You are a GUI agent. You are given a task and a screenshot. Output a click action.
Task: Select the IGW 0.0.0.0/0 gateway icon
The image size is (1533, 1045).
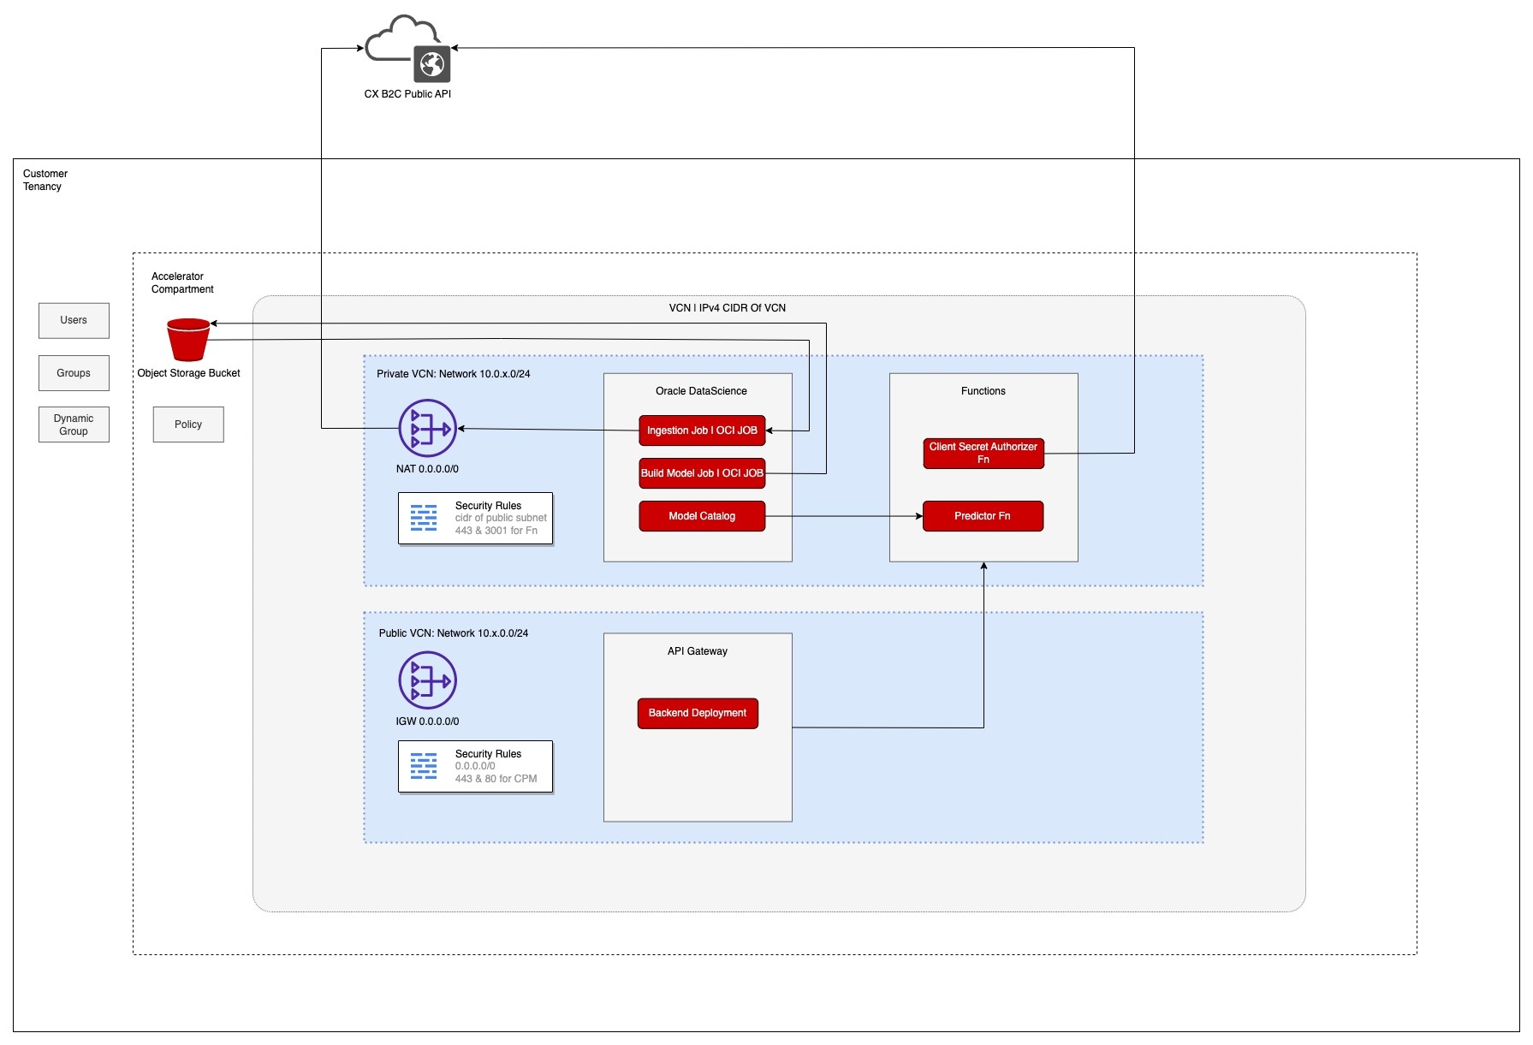[427, 680]
